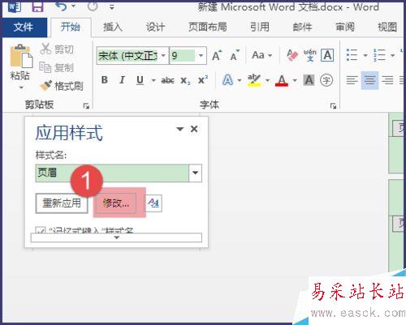Switch to the 页面布局 (Page Layout) tab

point(208,27)
